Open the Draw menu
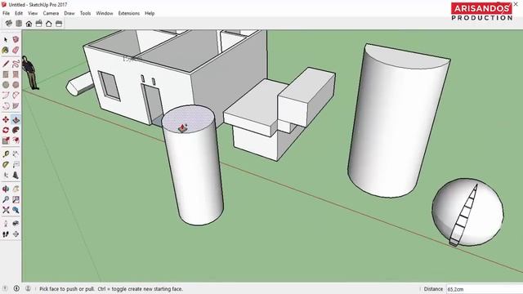 tap(69, 13)
